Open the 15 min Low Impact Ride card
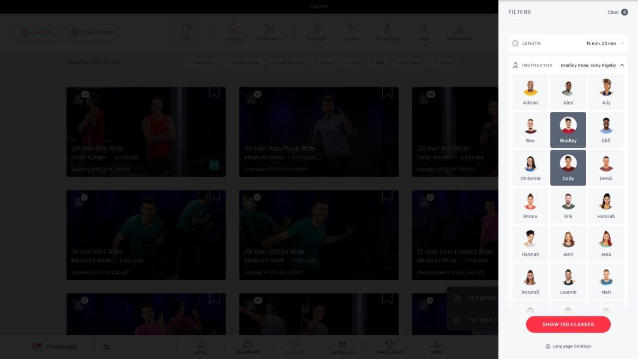Image resolution: width=638 pixels, height=359 pixels. tap(455, 235)
